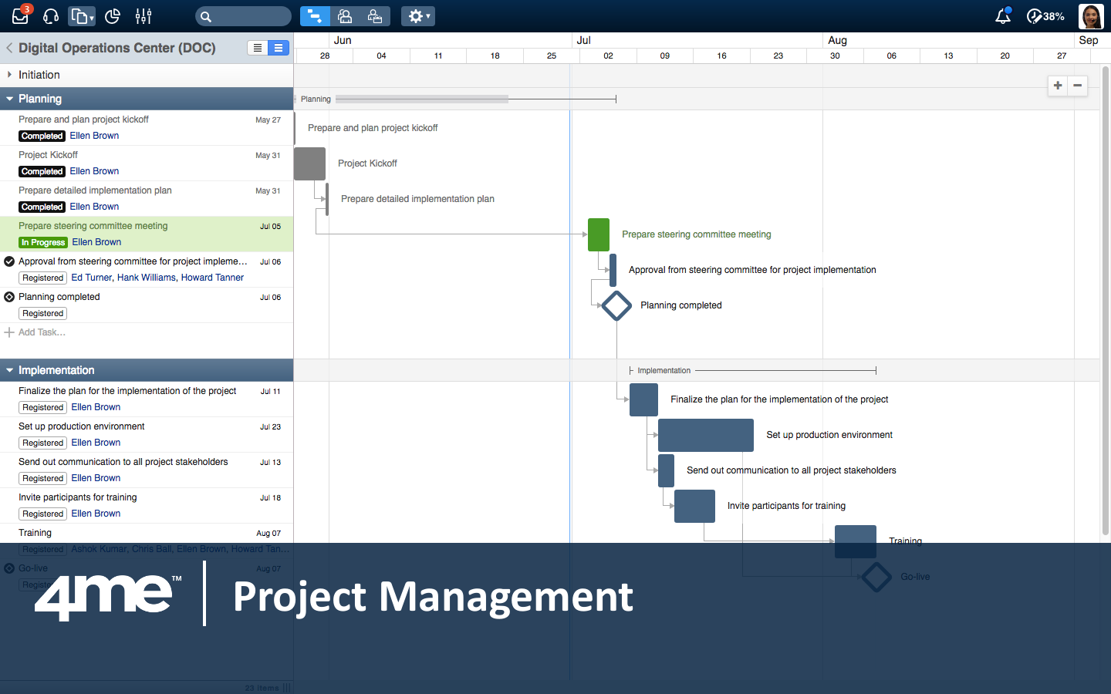Click the Jul 05 due date

(270, 226)
